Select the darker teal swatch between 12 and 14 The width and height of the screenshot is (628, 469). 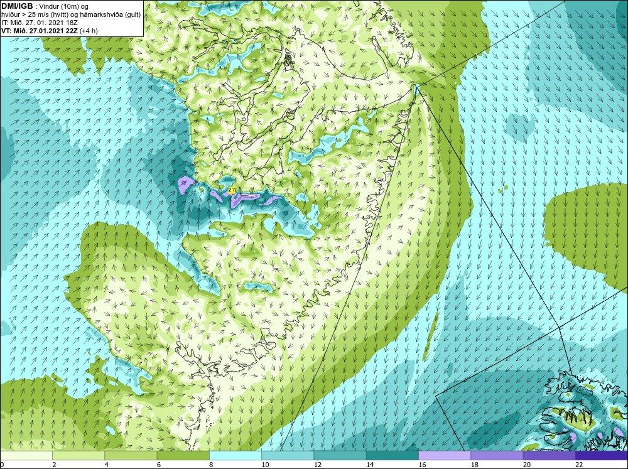pos(340,455)
